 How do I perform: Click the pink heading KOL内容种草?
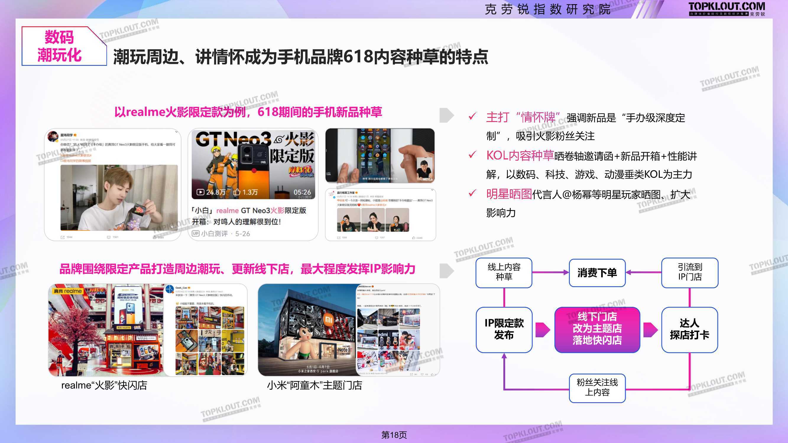tap(520, 156)
